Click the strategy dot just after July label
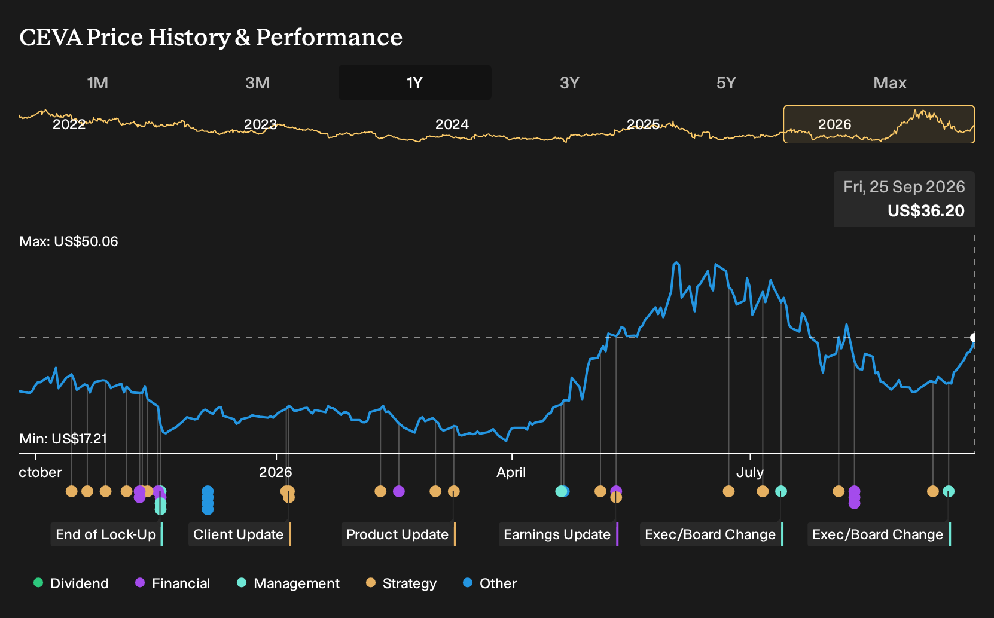Screen dimensions: 994x618 763,491
